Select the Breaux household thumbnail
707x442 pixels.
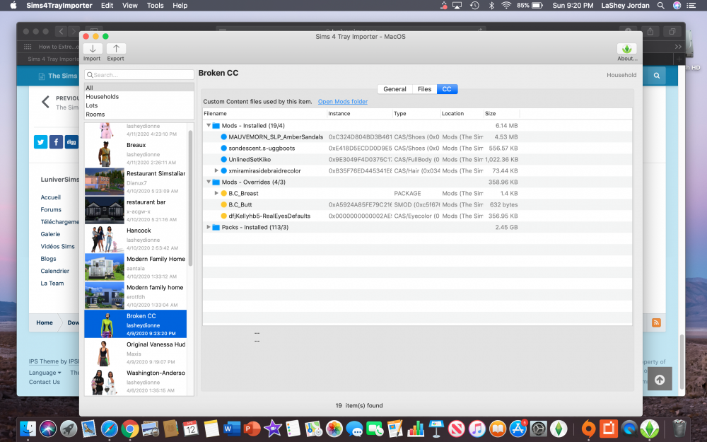click(104, 153)
